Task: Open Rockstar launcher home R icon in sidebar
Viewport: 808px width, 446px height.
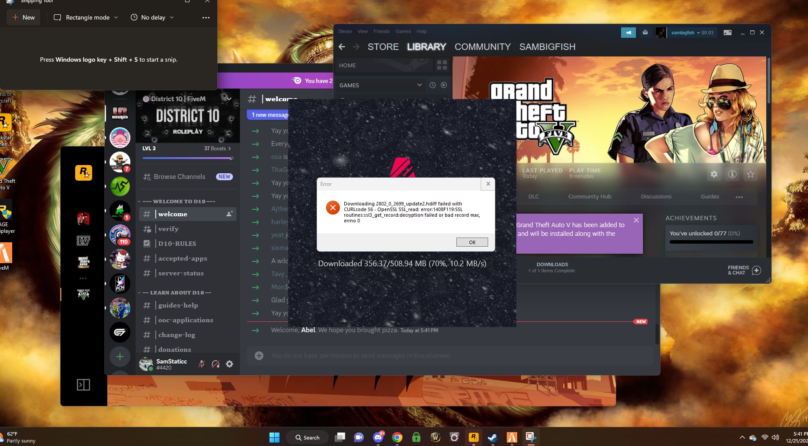Action: [x=83, y=173]
